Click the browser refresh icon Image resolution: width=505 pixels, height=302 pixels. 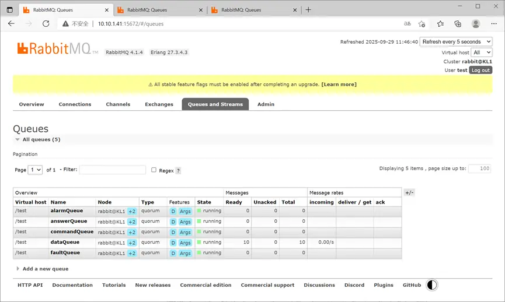pos(46,24)
